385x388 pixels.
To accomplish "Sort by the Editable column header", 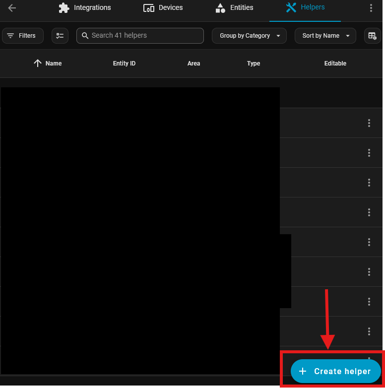I will 335,64.
